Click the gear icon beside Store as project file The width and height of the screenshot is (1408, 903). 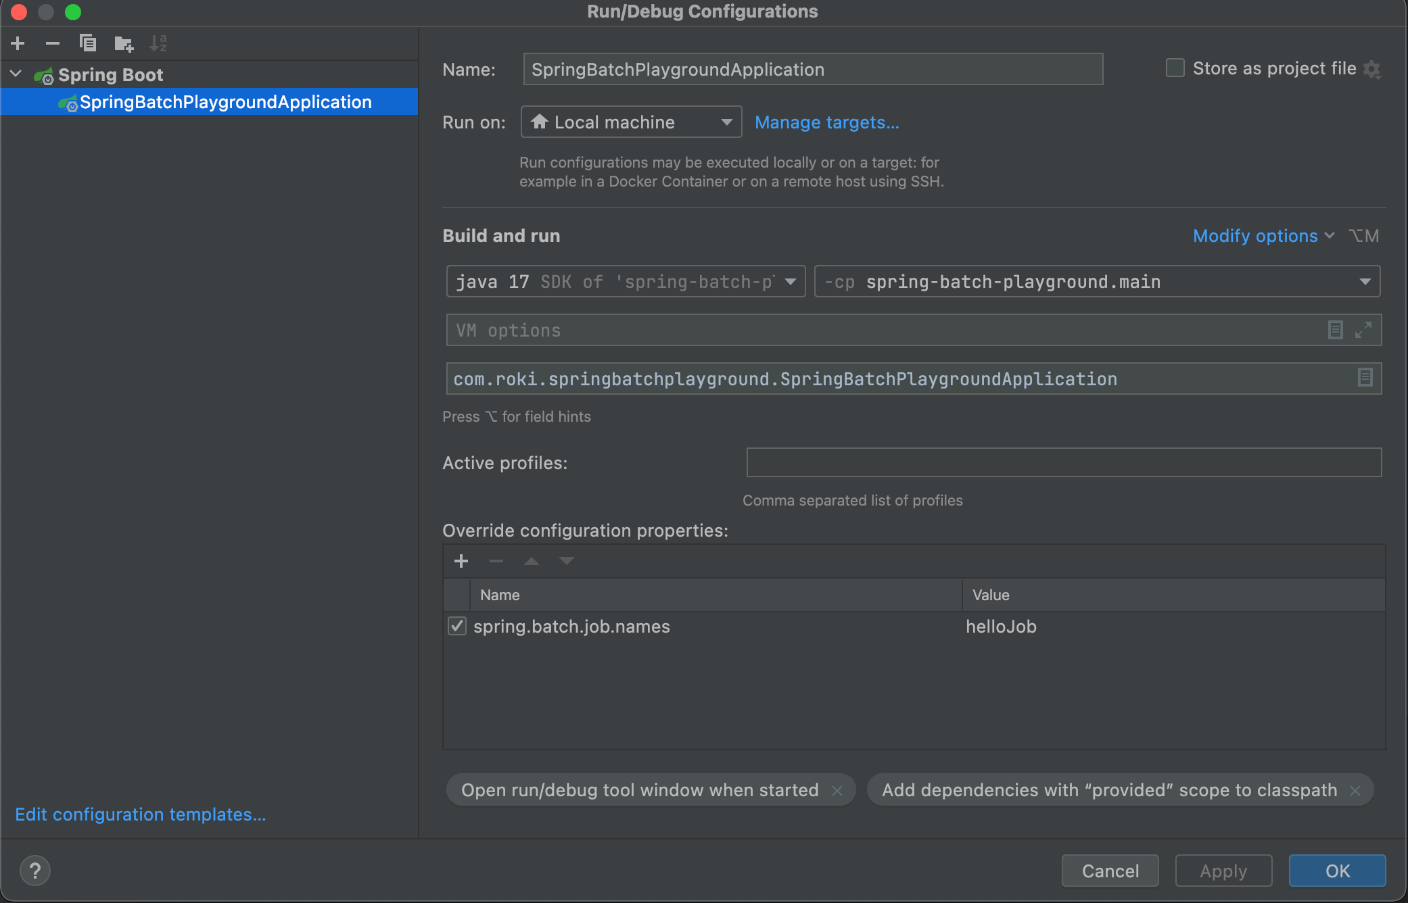point(1372,70)
